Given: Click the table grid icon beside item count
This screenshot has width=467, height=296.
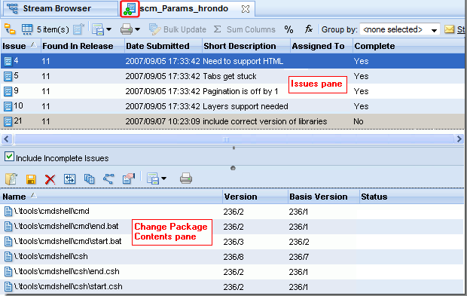Looking at the screenshot, I should (27, 29).
